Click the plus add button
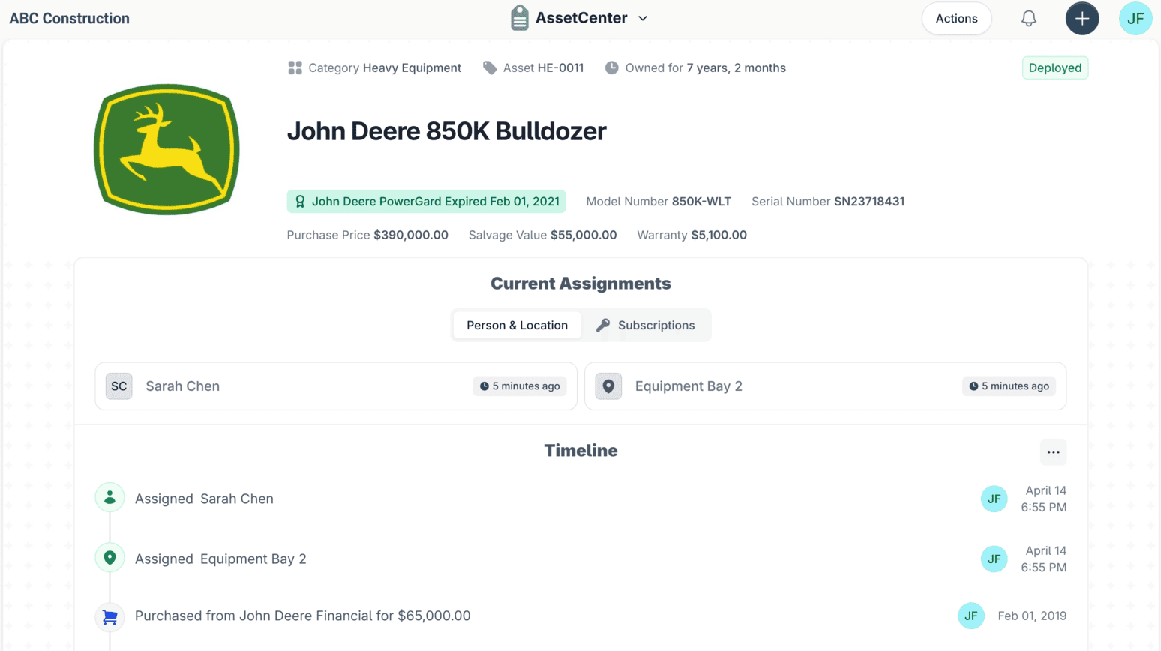Viewport: 1161px width, 651px height. pos(1082,18)
